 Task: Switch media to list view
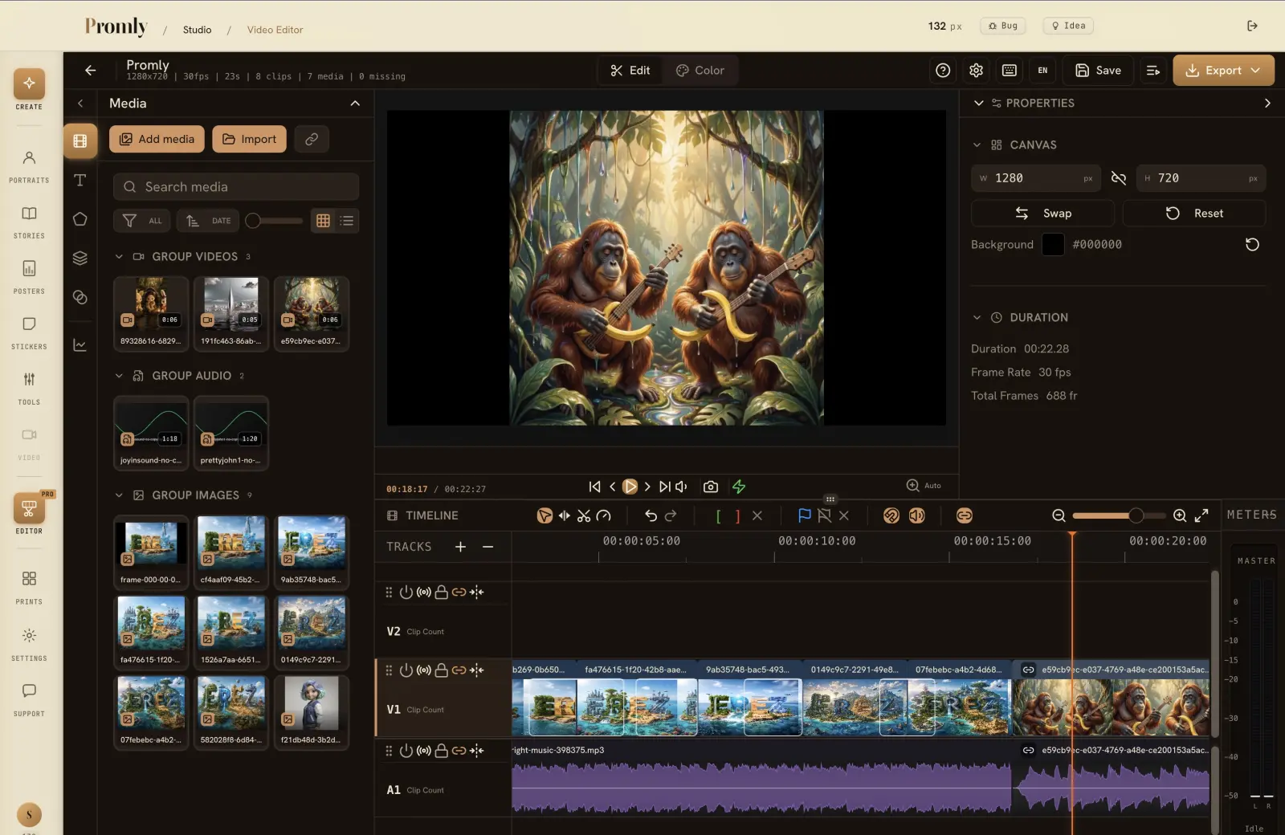[347, 221]
